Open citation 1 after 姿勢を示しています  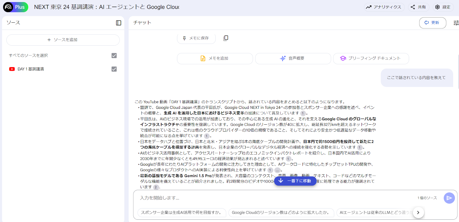point(360,147)
